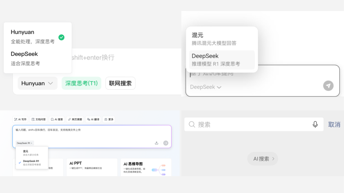Click the round arrow send button
Viewport: 344px width, 193px height.
click(x=166, y=143)
